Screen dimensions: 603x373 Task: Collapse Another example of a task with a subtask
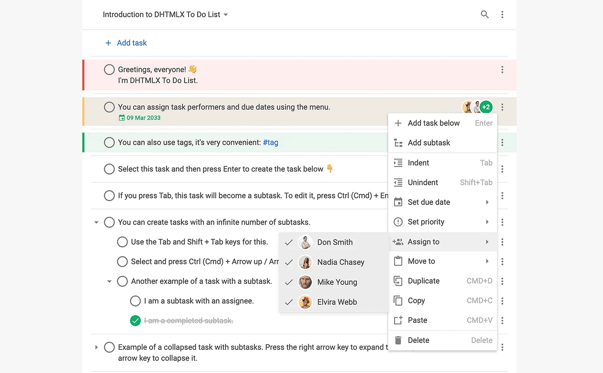pos(109,281)
